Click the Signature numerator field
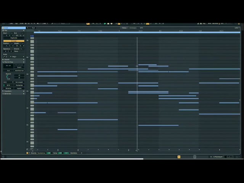 [6, 51]
